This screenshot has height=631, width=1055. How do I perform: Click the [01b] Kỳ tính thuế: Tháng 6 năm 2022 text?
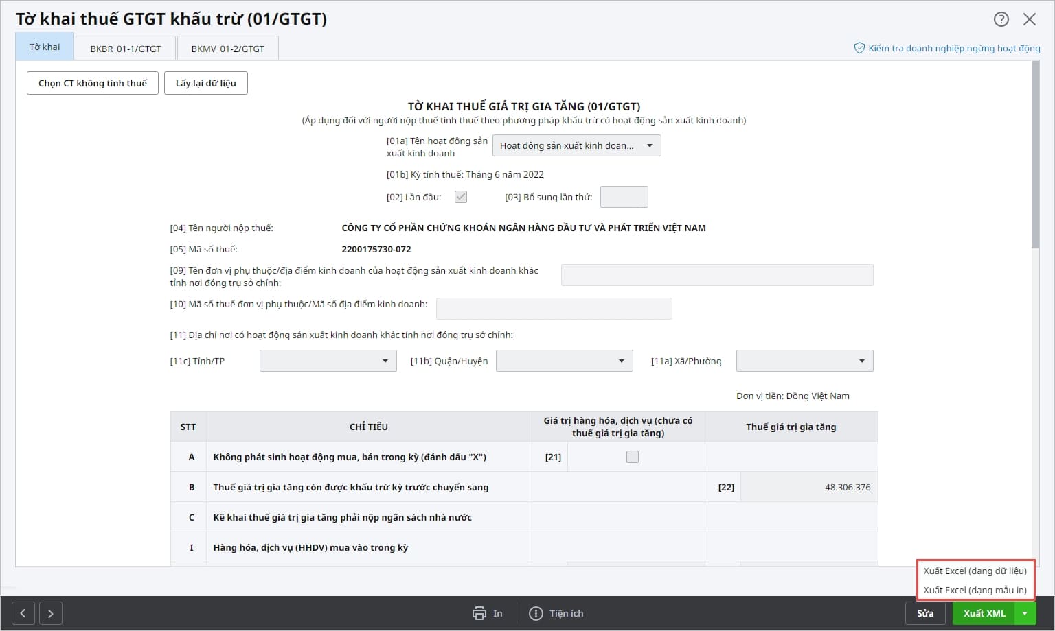pos(465,174)
